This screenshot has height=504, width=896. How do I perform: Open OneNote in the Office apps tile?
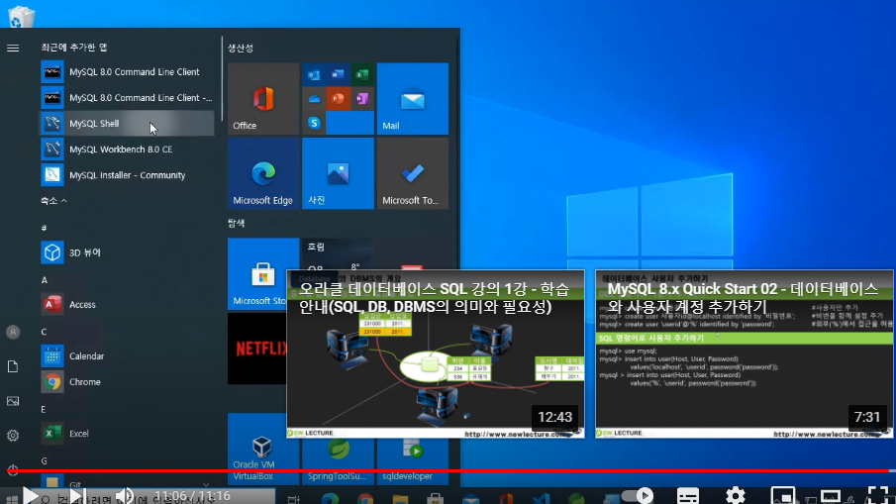(361, 99)
